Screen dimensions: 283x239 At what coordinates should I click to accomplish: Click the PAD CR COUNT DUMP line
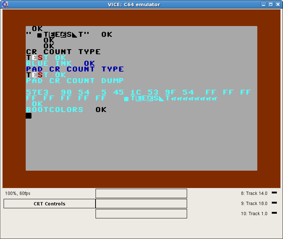tap(75, 81)
